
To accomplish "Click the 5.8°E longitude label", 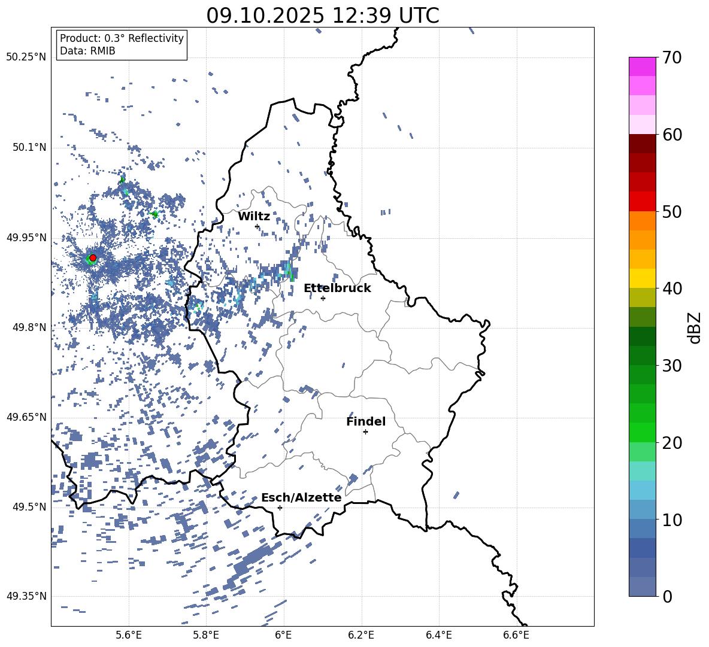I will (x=206, y=636).
